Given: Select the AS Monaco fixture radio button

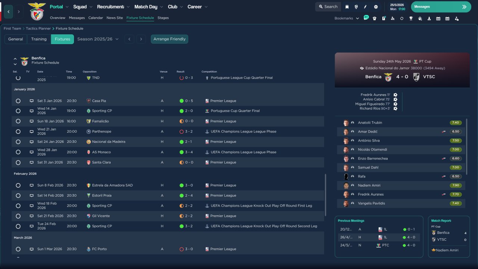Looking at the screenshot, I should click(x=18, y=152).
